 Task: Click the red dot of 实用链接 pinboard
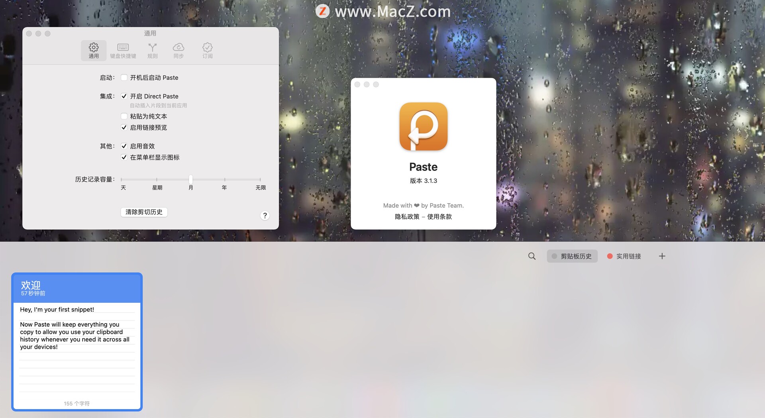[610, 256]
